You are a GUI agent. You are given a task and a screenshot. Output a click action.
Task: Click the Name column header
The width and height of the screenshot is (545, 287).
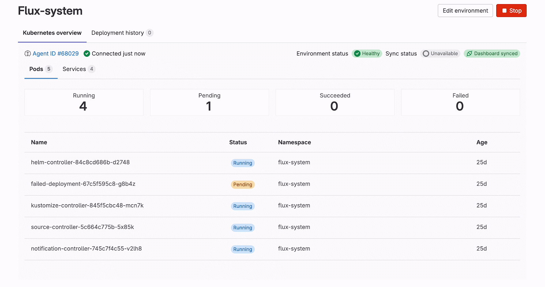[39, 142]
